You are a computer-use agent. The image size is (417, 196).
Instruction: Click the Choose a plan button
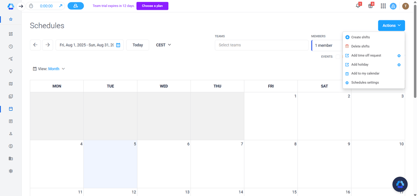152,6
